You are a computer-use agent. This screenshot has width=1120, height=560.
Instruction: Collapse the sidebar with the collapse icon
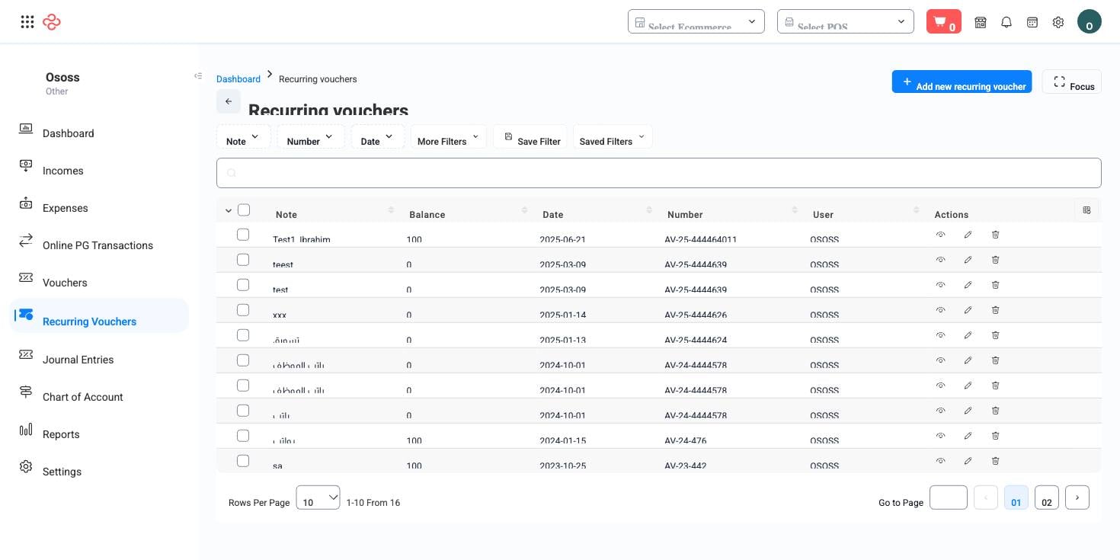pos(198,75)
